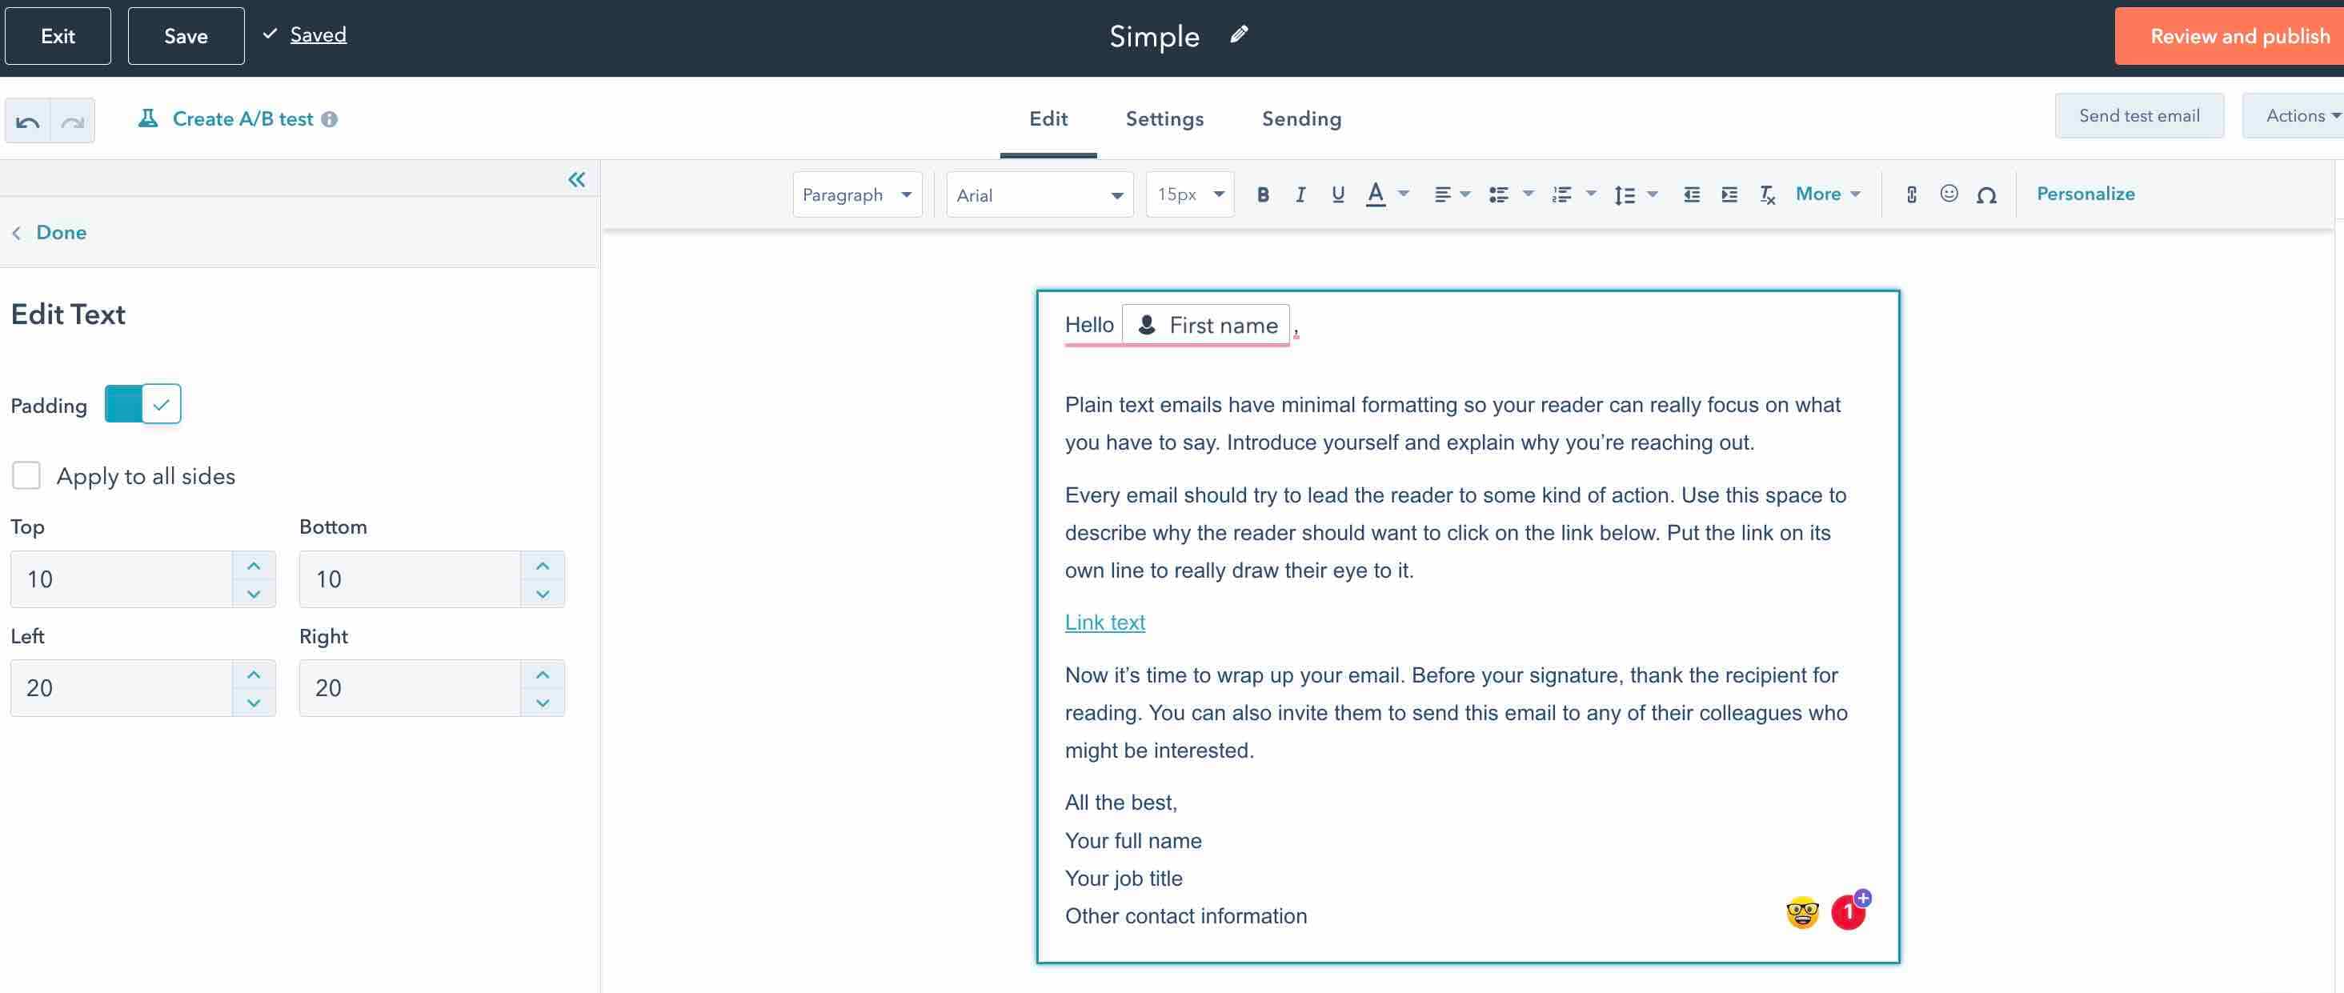Viewport: 2344px width, 993px height.
Task: Check Apply to all sides
Action: (26, 475)
